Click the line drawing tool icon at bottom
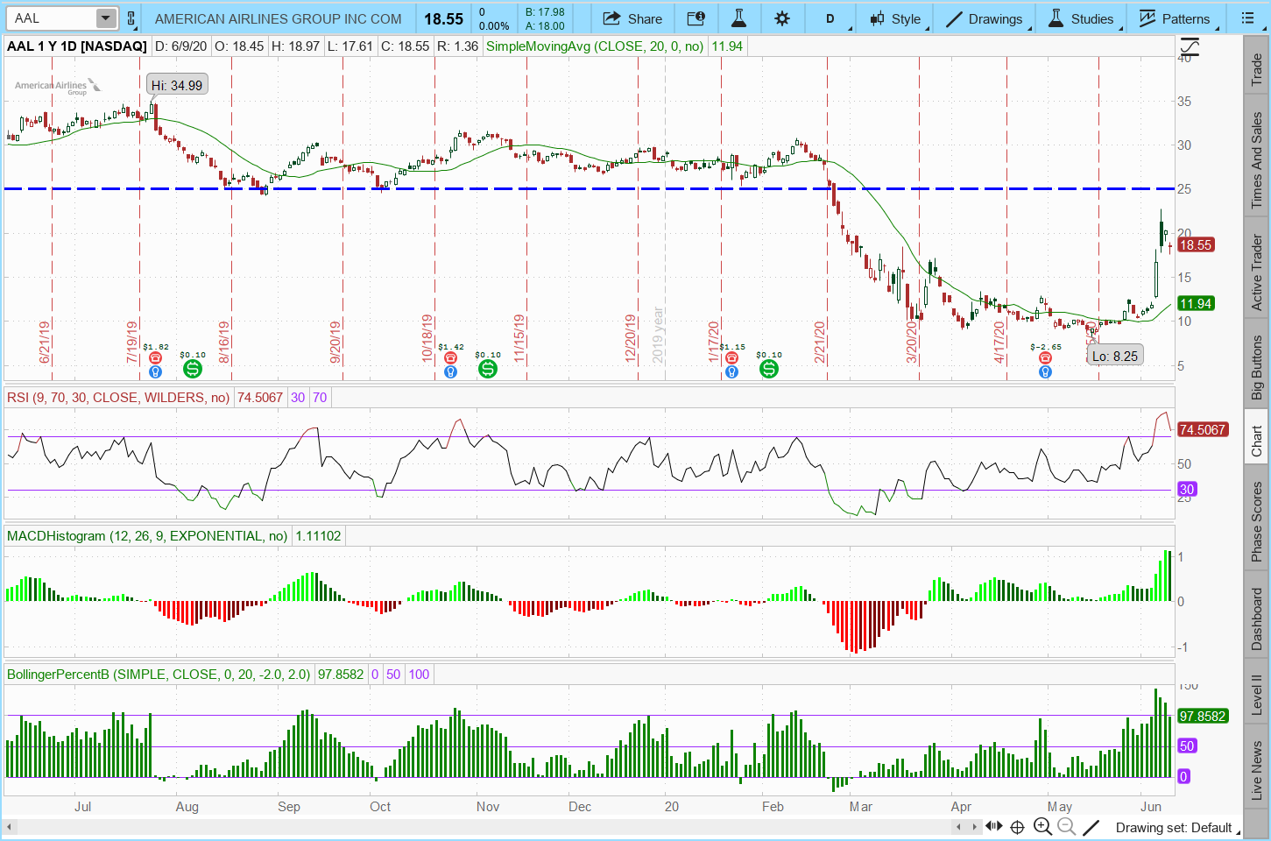 click(1091, 826)
